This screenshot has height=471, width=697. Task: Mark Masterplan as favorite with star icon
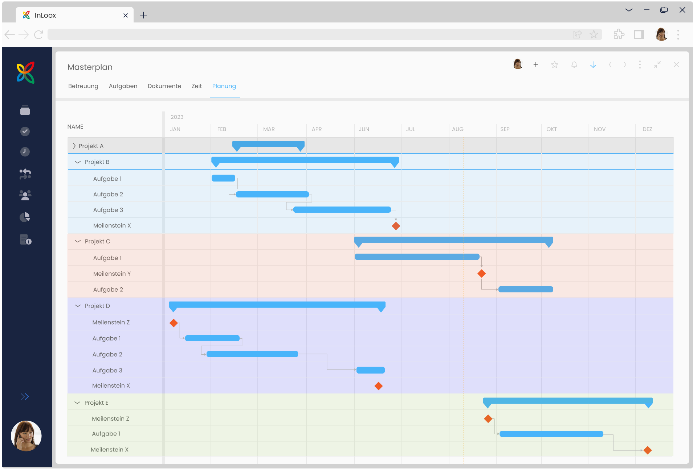click(x=554, y=65)
